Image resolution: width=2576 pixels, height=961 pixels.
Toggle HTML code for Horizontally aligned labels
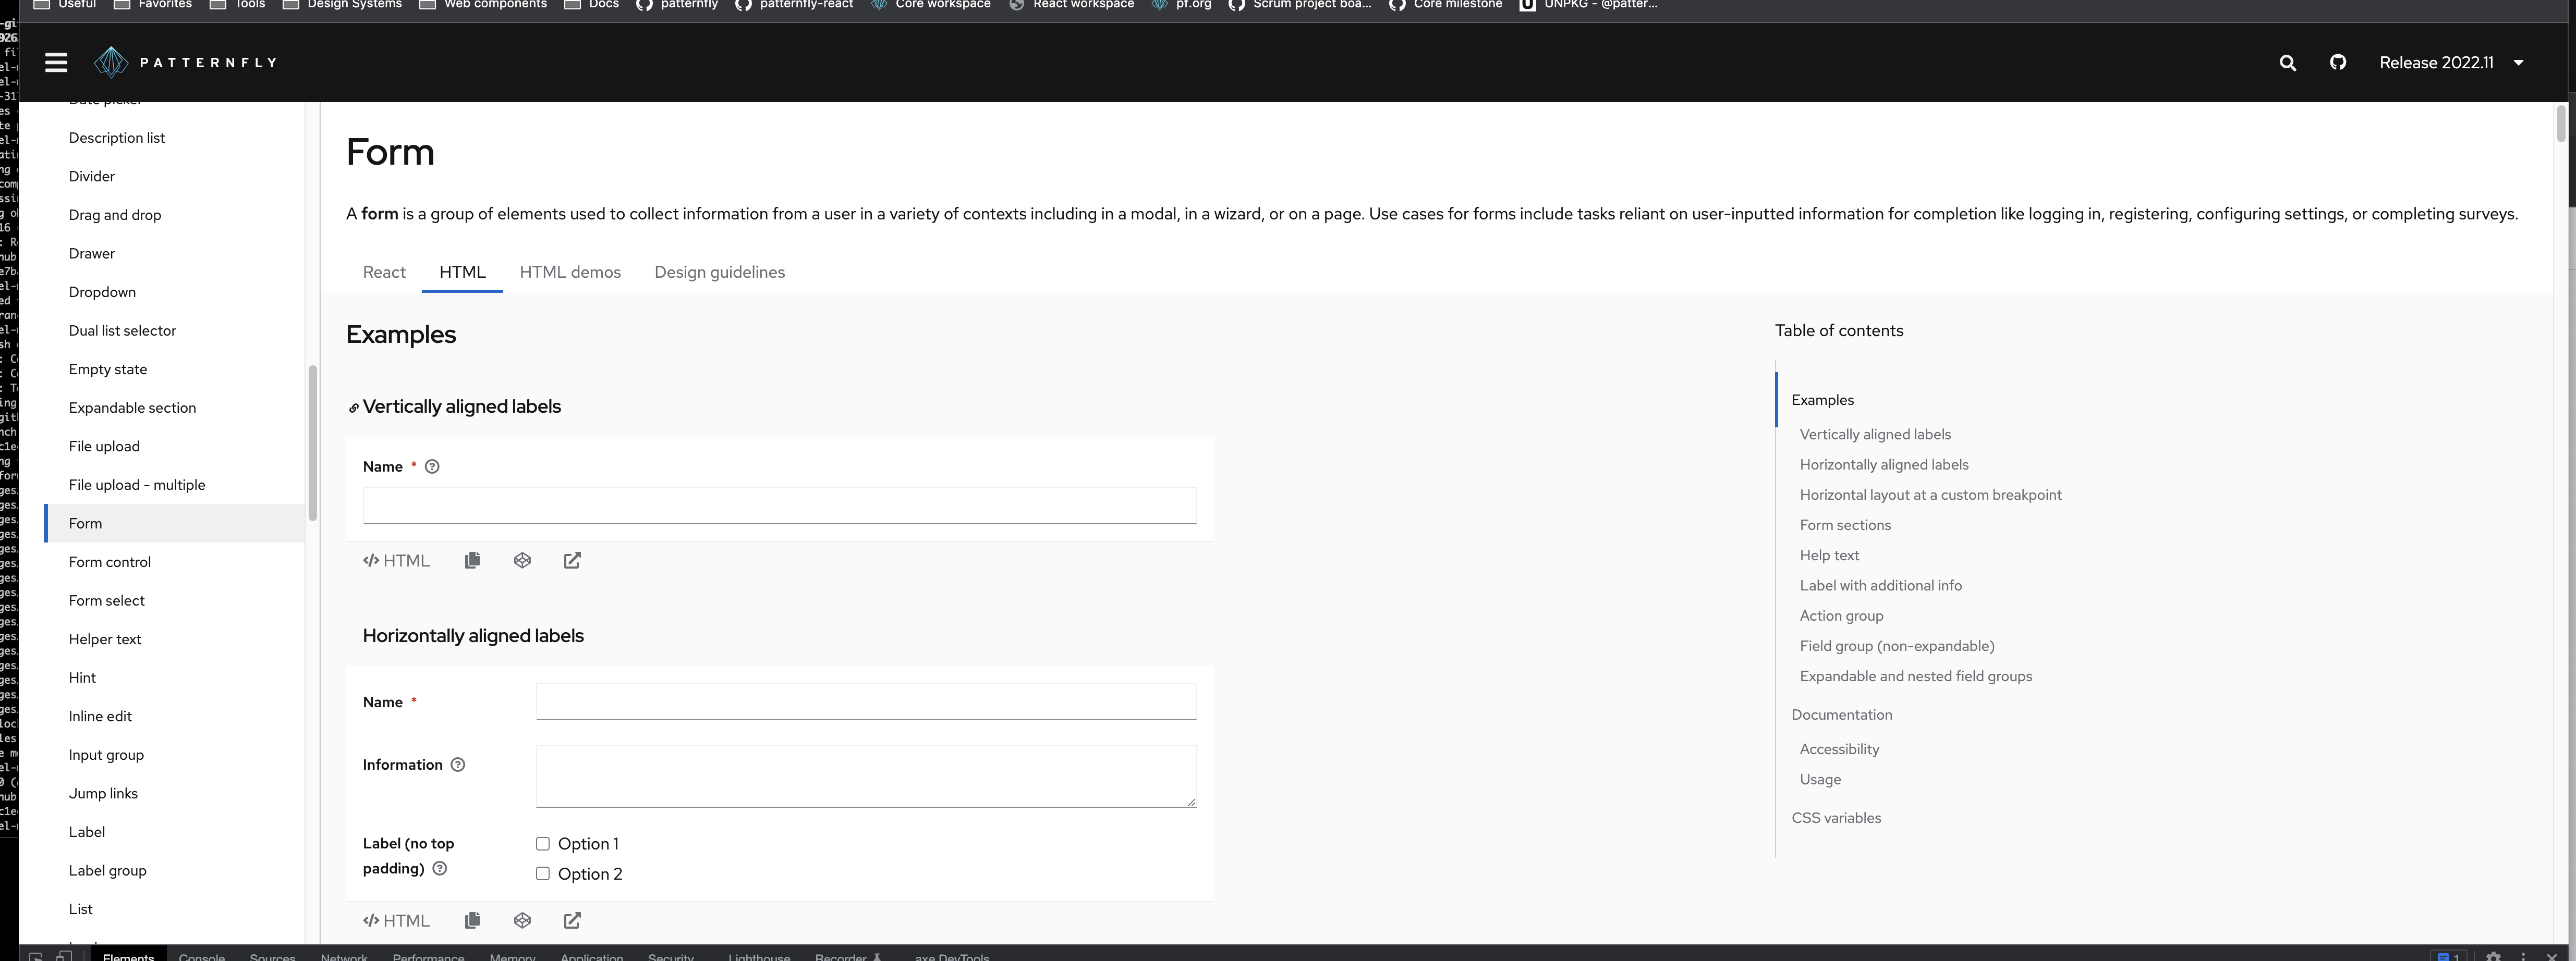(396, 921)
